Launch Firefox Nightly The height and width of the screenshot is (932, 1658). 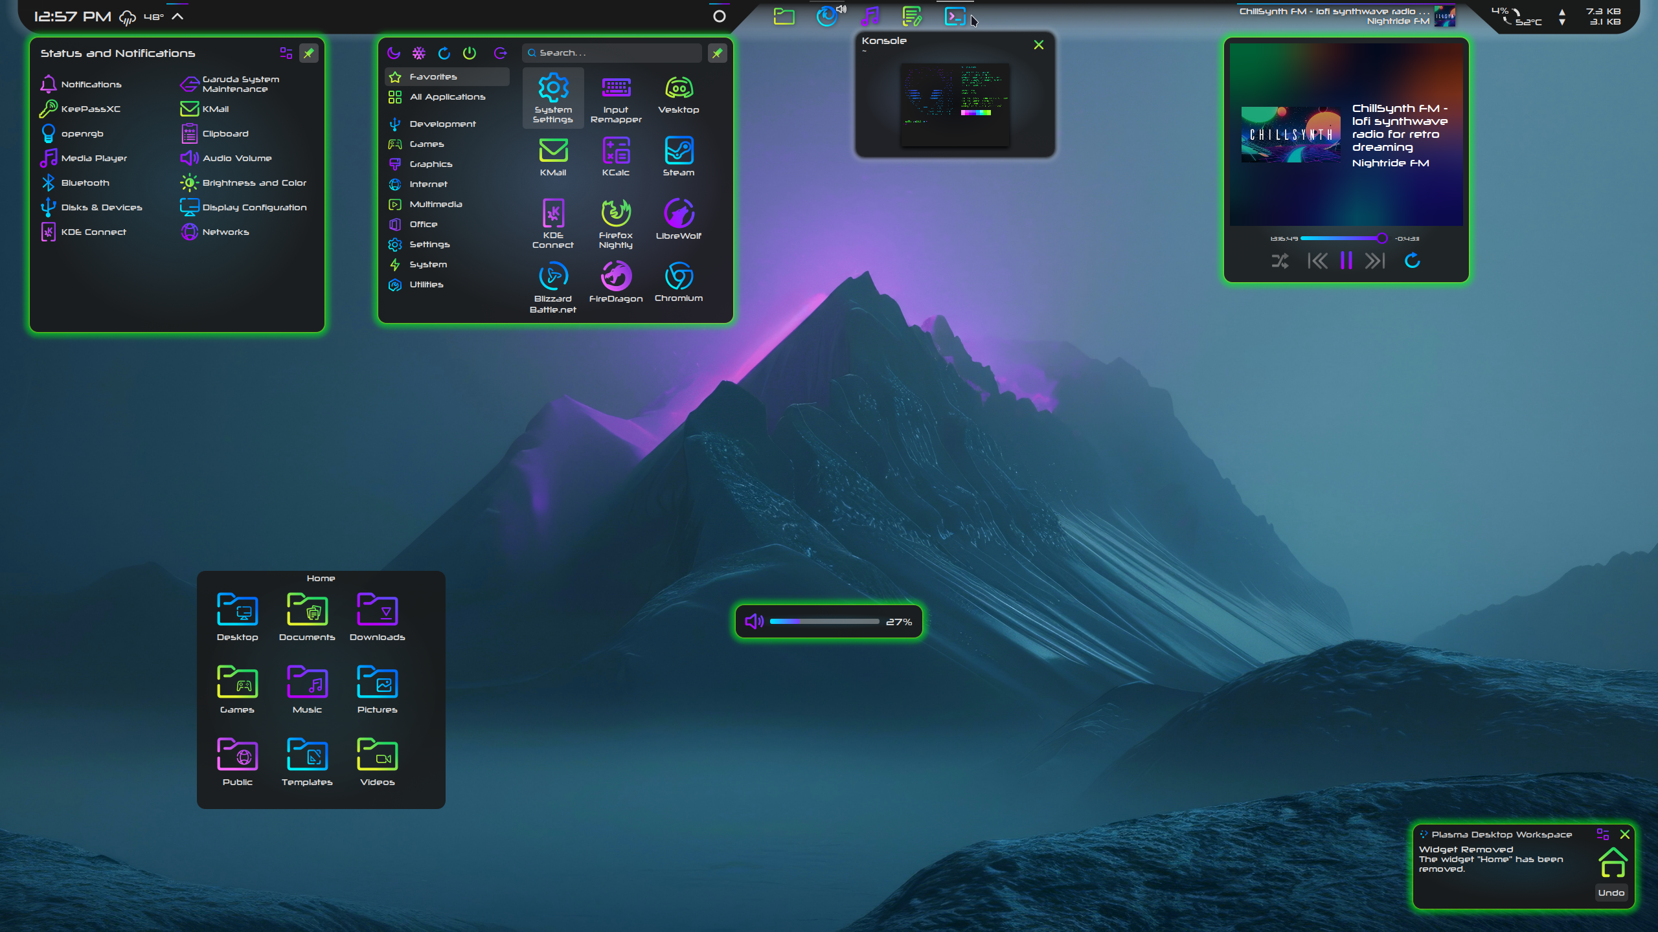pos(615,223)
